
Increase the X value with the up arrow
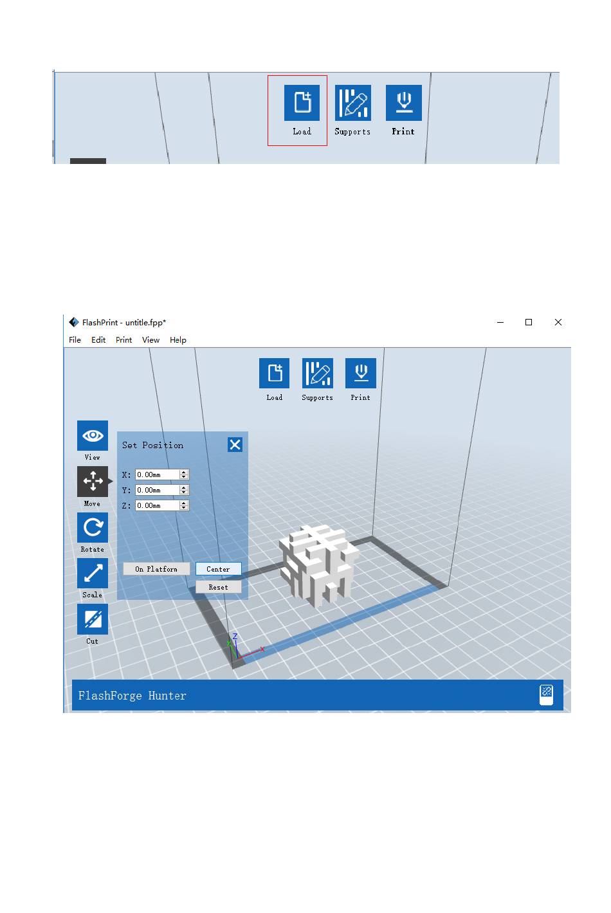coord(184,472)
